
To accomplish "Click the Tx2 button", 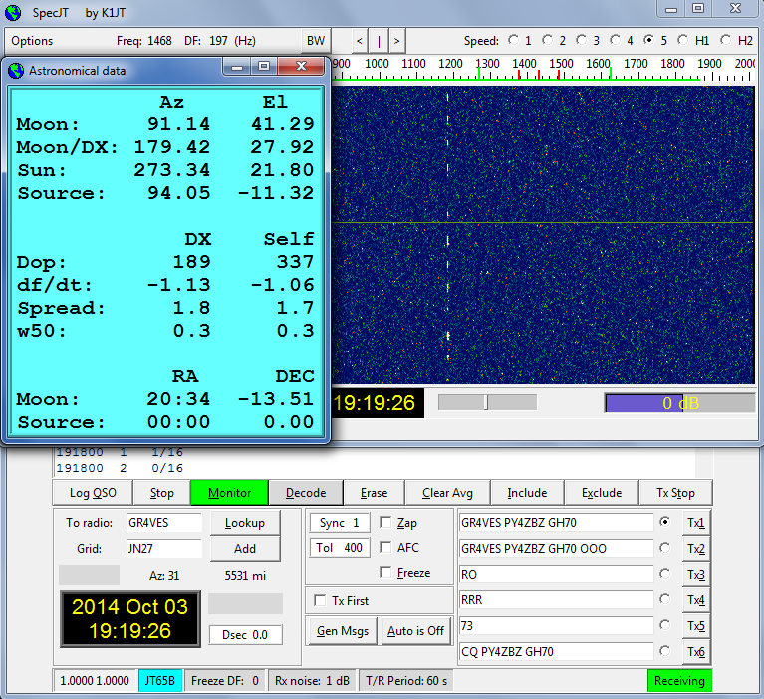I will click(695, 548).
